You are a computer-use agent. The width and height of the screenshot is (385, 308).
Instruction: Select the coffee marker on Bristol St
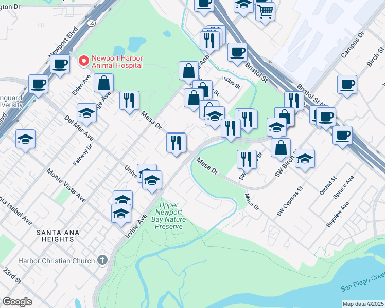[237, 53]
